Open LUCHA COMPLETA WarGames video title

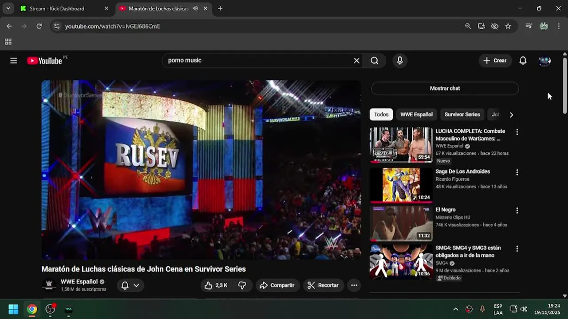coord(470,135)
